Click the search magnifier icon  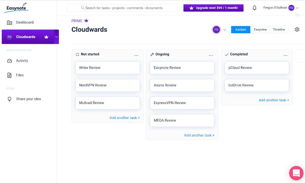(83, 8)
